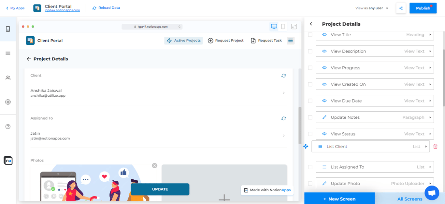This screenshot has width=445, height=204.
Task: Open the iqpz44.notionapps.com link
Action: [62, 10]
